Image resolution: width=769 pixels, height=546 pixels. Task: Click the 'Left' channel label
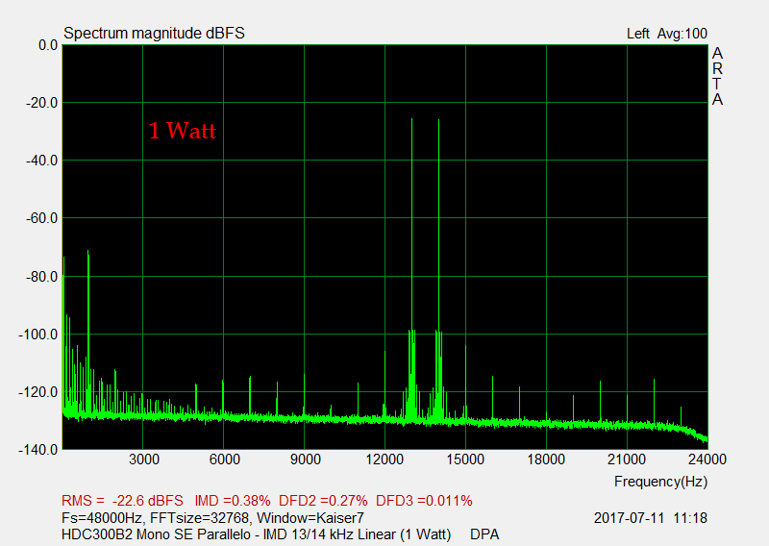637,34
